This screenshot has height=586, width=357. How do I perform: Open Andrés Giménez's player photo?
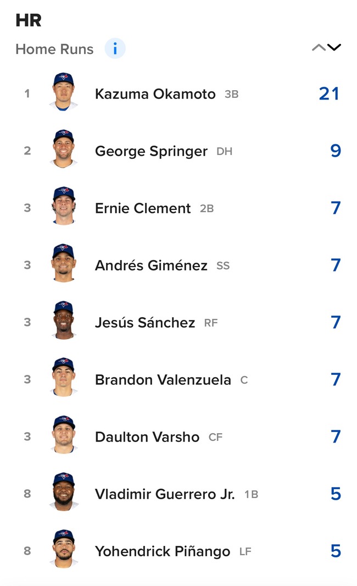(x=64, y=263)
